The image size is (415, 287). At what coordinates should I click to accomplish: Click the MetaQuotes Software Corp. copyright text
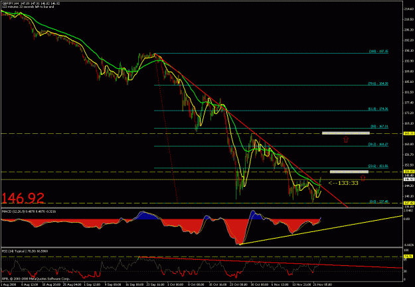[36, 279]
